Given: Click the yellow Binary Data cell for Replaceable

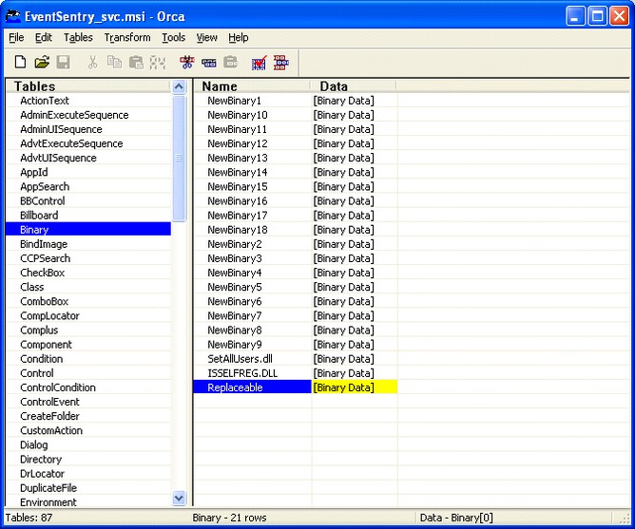Looking at the screenshot, I should click(x=355, y=387).
